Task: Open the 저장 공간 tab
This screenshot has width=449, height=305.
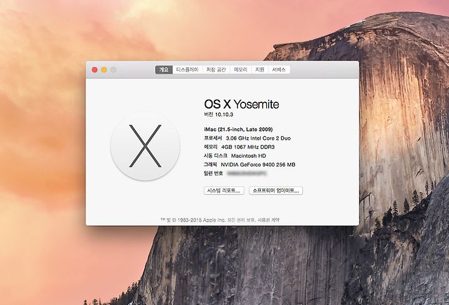Action: (x=216, y=70)
